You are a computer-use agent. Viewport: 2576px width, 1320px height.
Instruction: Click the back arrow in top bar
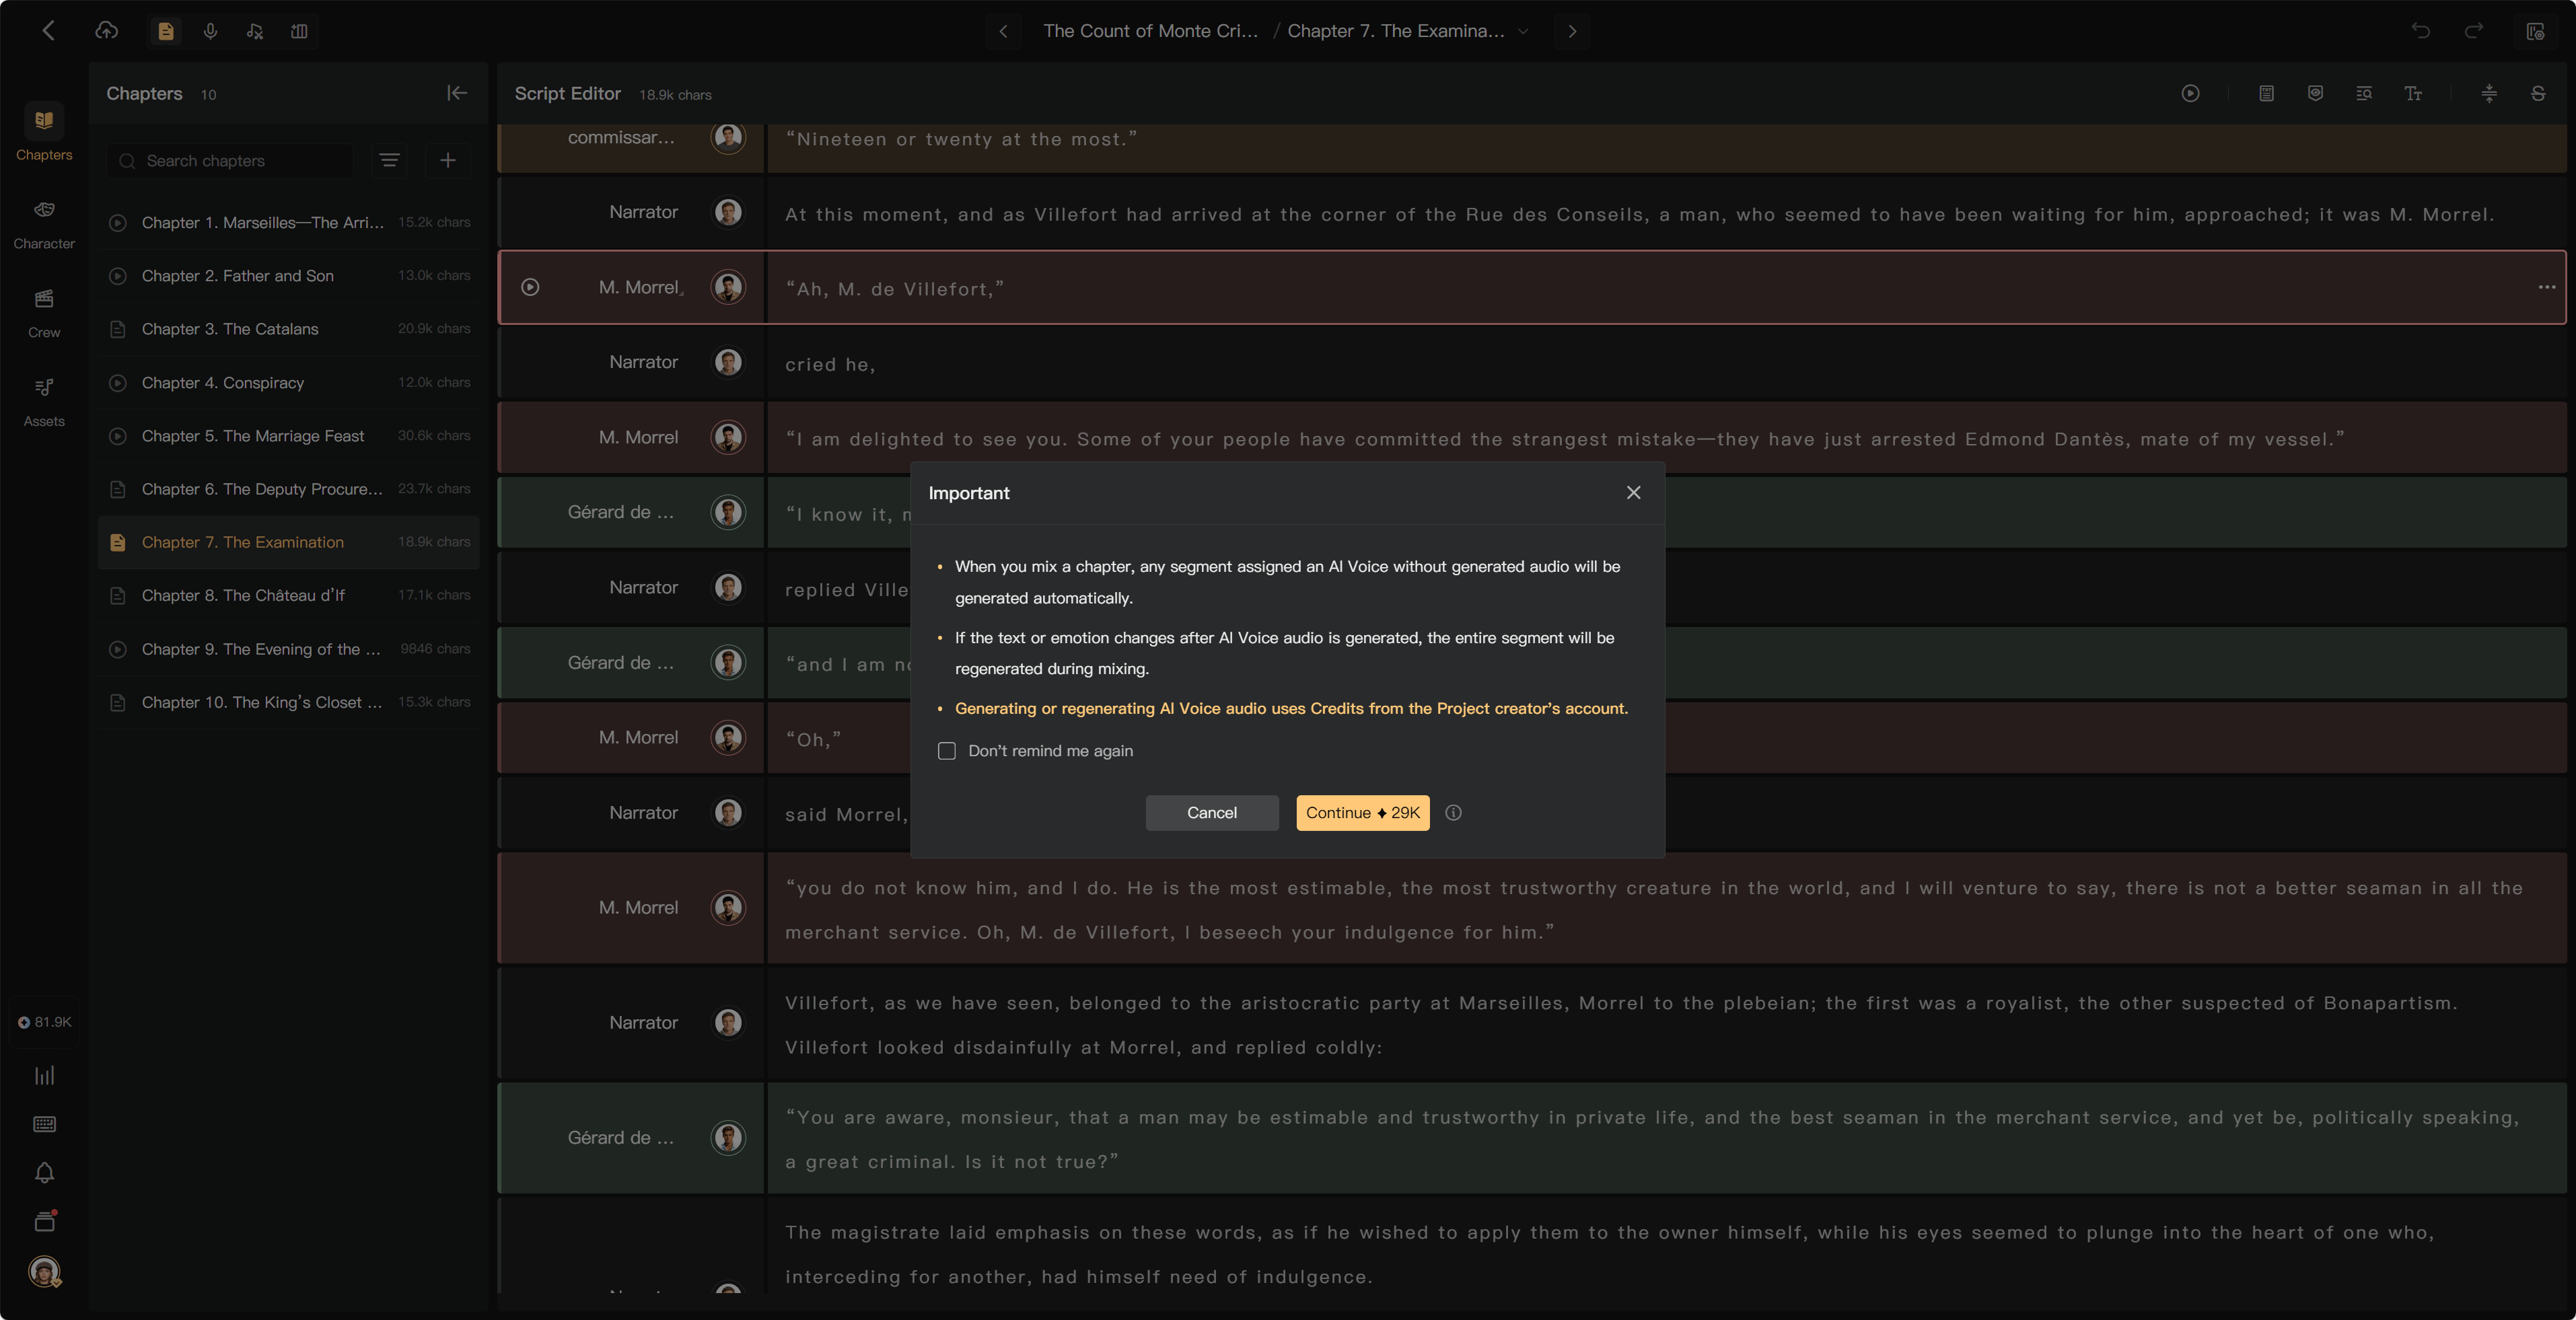pos(48,31)
